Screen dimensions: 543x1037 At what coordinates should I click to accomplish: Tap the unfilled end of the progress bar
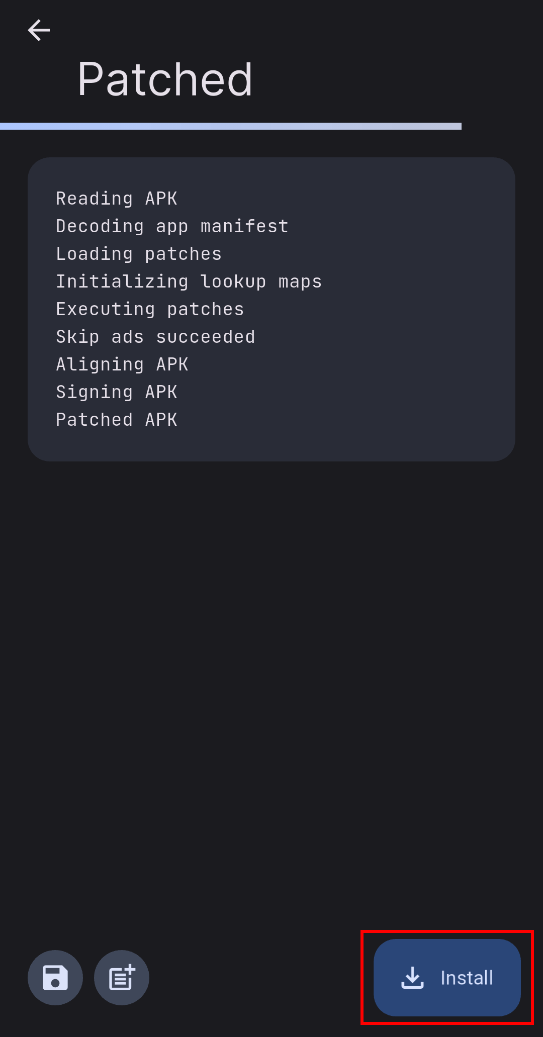pyautogui.click(x=502, y=126)
